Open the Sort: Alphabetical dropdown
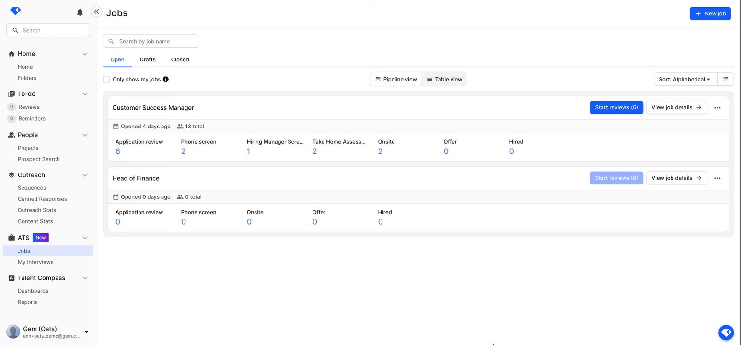 point(685,79)
